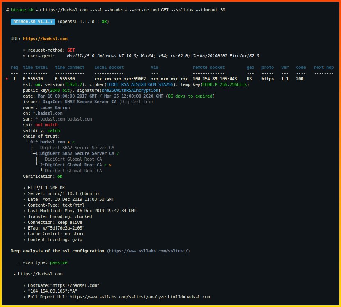Click the green verification 'ok' value
The width and height of the screenshot is (341, 307).
pyautogui.click(x=60, y=177)
